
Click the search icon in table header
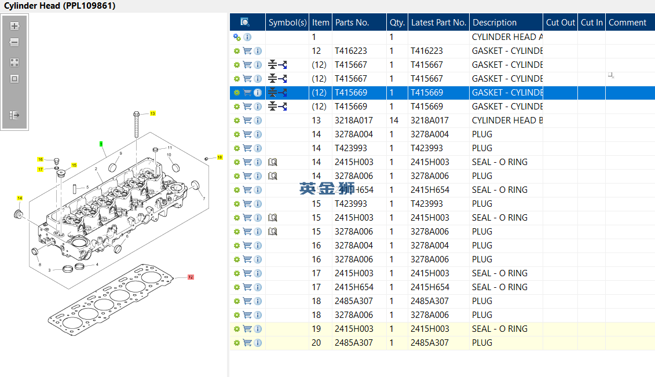pos(245,23)
